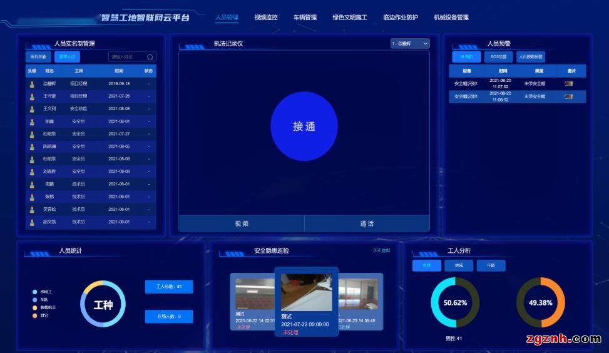The image size is (609, 353).
Task: Open image thumbnail of the 11:06:12 alert
Action: 568,96
